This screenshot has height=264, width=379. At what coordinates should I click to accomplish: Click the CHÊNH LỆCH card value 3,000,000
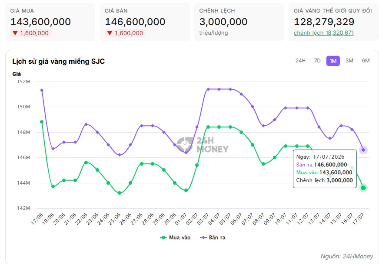point(223,22)
